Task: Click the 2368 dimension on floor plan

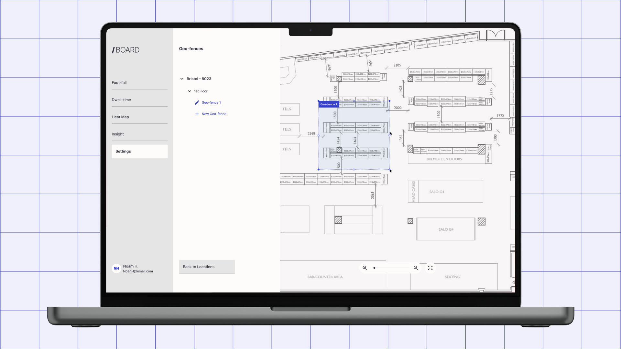Action: point(311,133)
